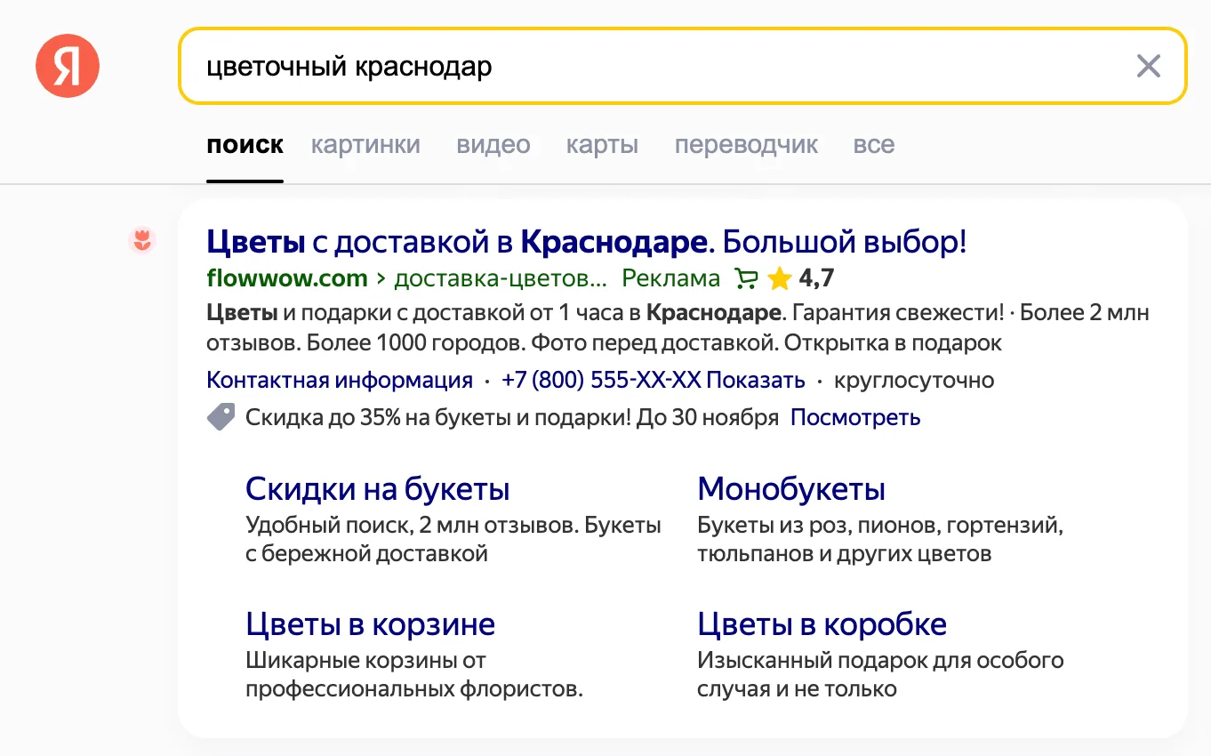Open the переводчик tab

point(746,145)
